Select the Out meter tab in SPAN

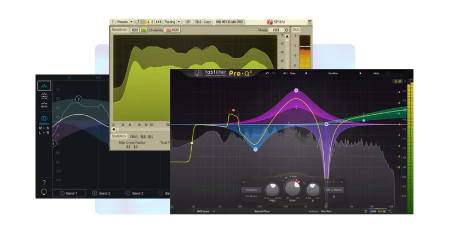point(295,30)
